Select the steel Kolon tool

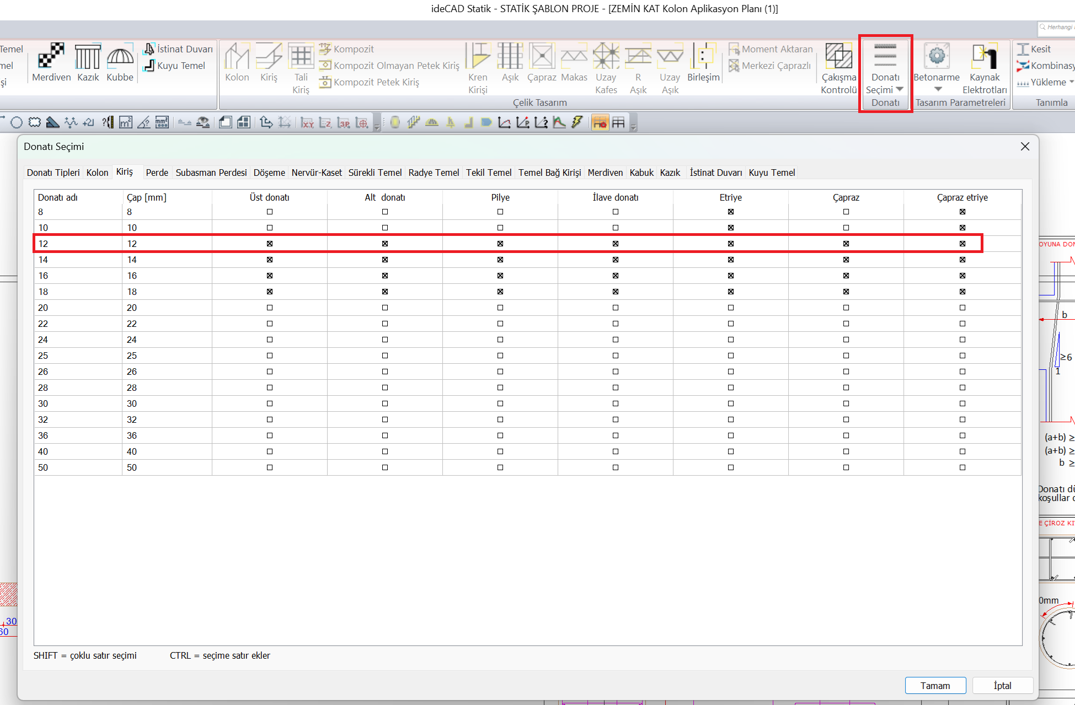click(237, 63)
